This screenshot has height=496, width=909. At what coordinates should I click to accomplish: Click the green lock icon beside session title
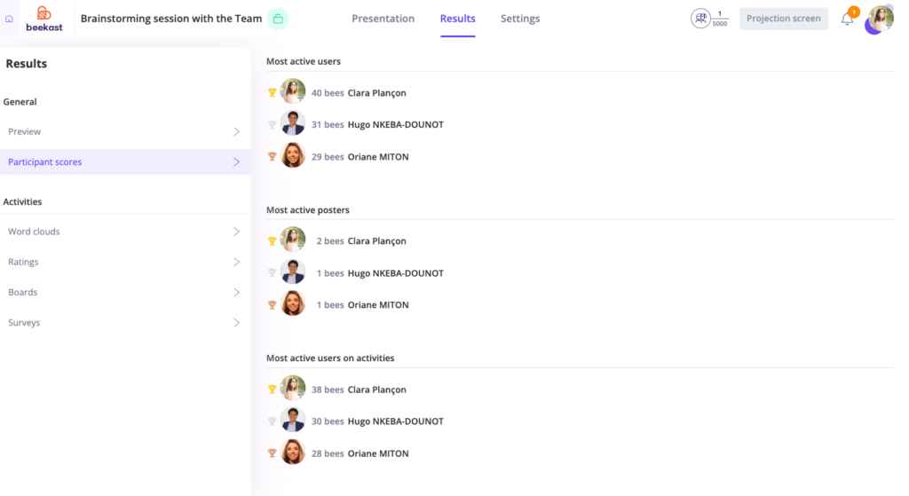(278, 19)
